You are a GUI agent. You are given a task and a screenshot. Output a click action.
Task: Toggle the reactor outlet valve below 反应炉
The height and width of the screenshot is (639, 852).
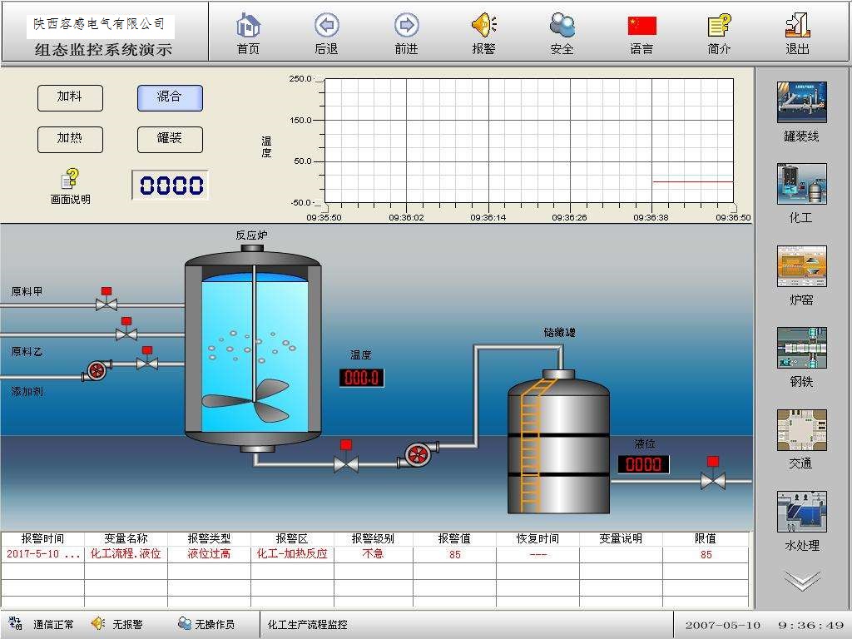coord(345,458)
